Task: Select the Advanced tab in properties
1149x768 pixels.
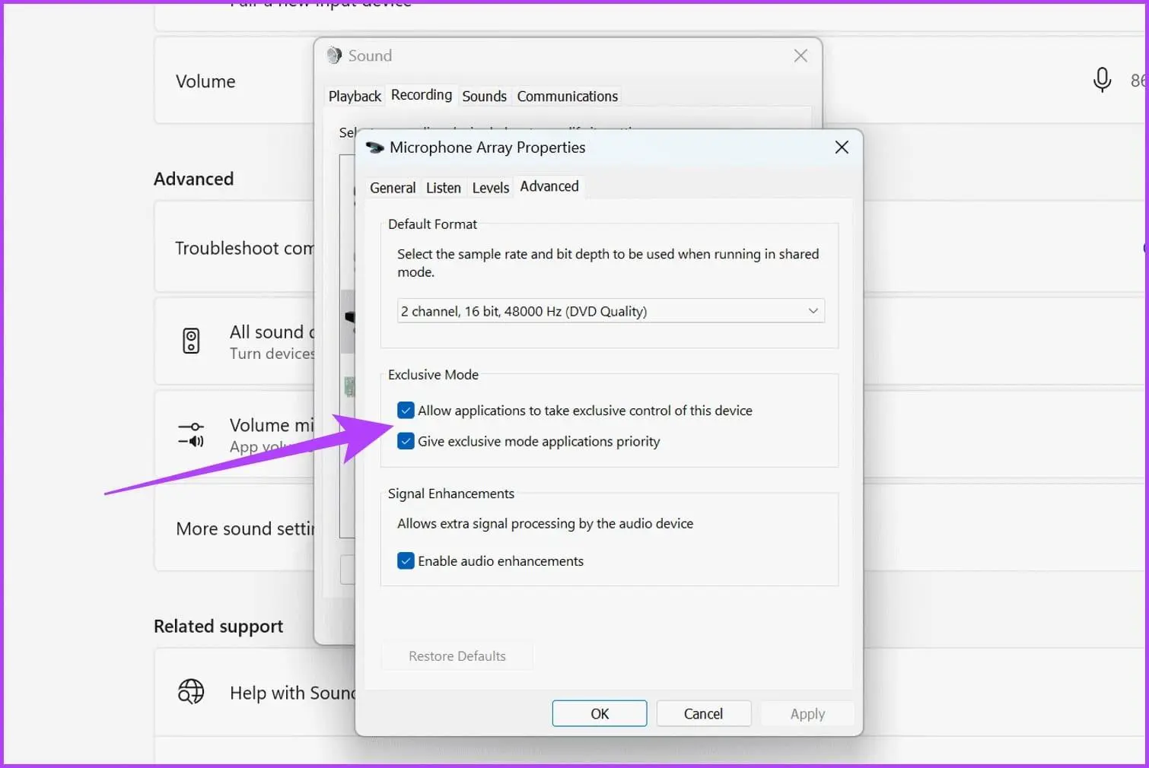Action: pyautogui.click(x=549, y=186)
